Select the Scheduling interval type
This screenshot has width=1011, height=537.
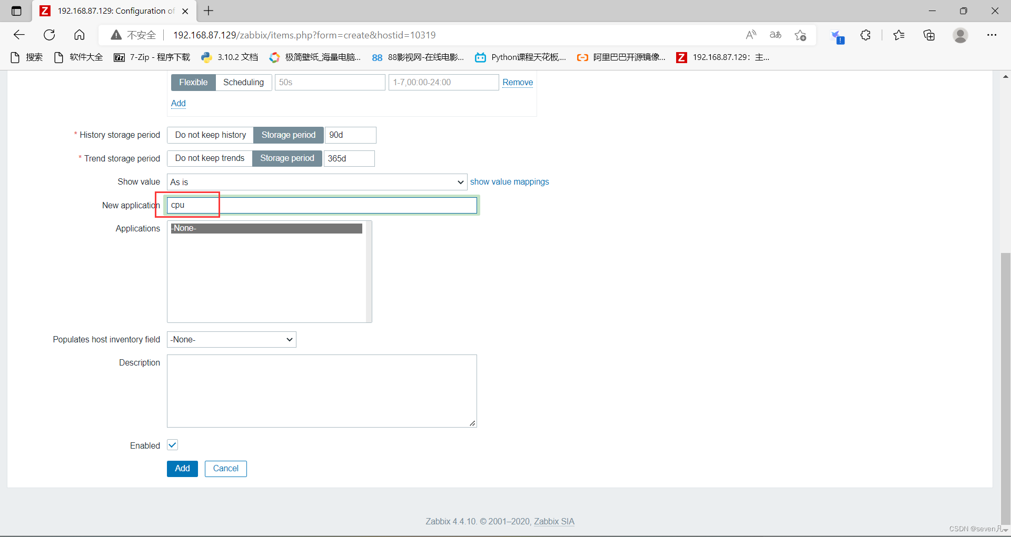[243, 83]
